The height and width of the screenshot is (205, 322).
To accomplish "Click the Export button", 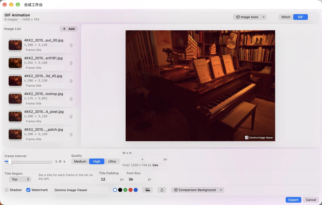I will pos(293,200).
